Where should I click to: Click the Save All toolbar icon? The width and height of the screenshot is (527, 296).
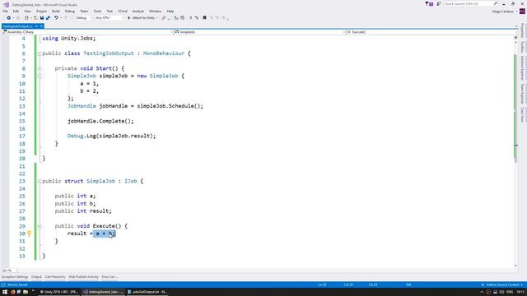(x=48, y=18)
